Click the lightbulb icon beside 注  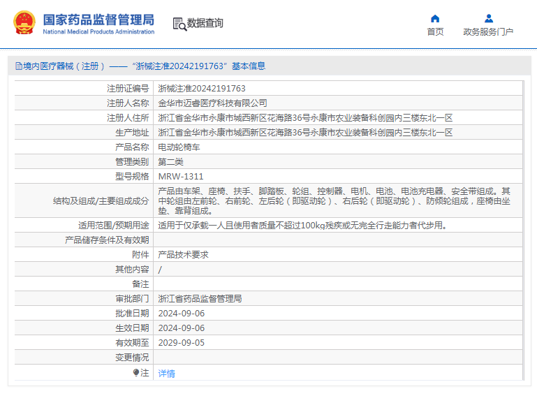136,373
